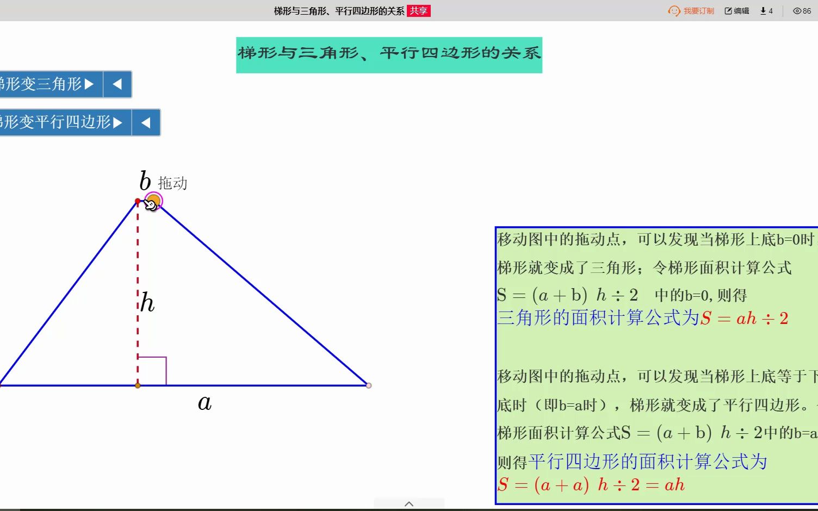Viewport: 818px width, 511px height.
Task: Click the red formula S = ah ÷ 2
Action: (745, 318)
